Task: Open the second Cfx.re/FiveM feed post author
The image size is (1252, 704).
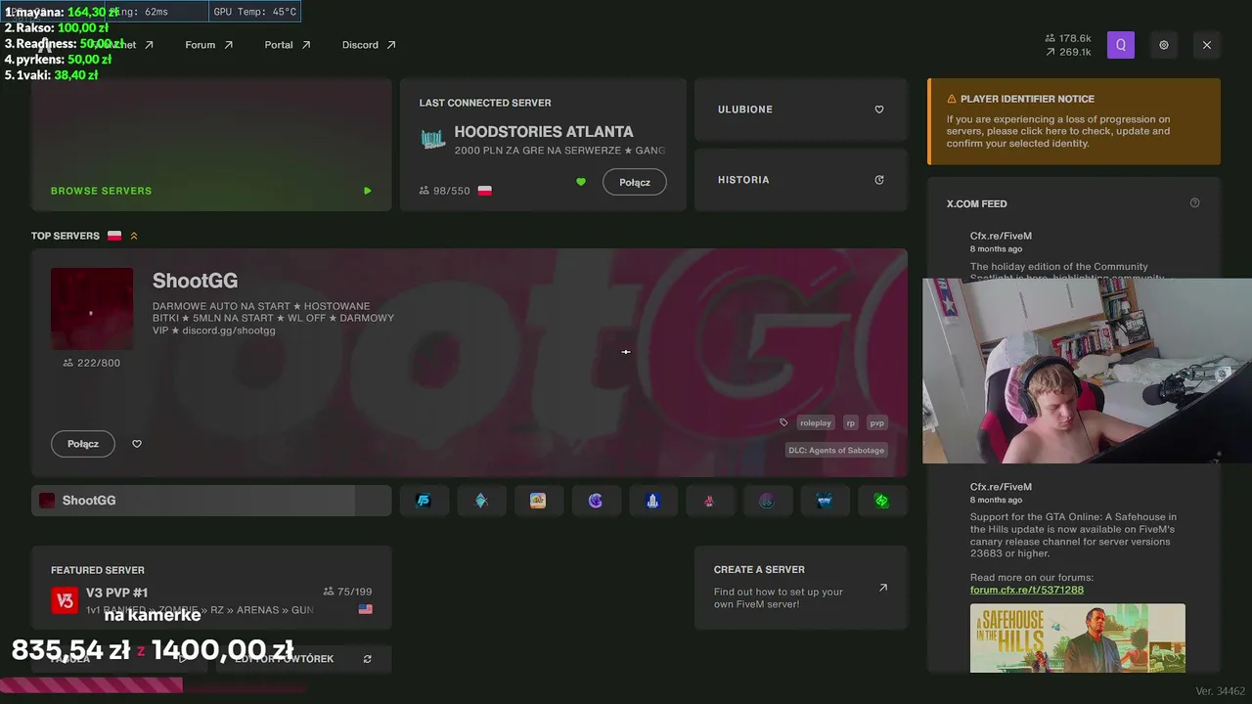Action: point(1001,487)
